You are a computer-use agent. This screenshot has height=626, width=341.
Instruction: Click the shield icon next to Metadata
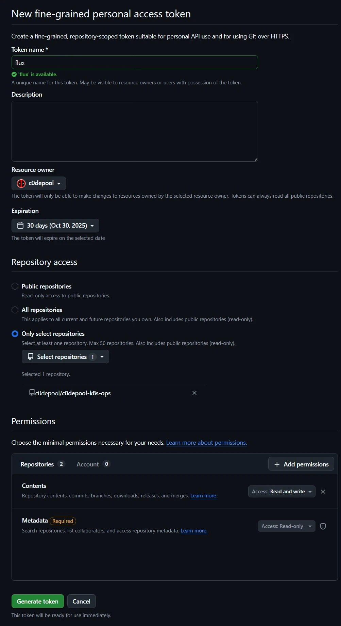[x=323, y=526]
